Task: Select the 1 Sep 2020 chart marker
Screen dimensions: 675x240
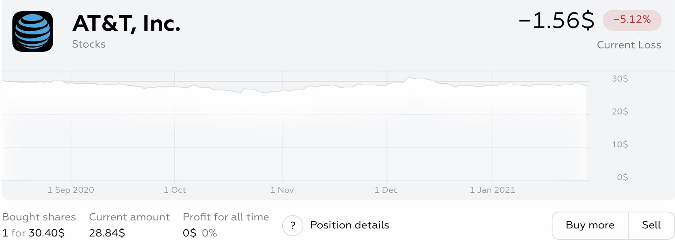Action: (71, 190)
